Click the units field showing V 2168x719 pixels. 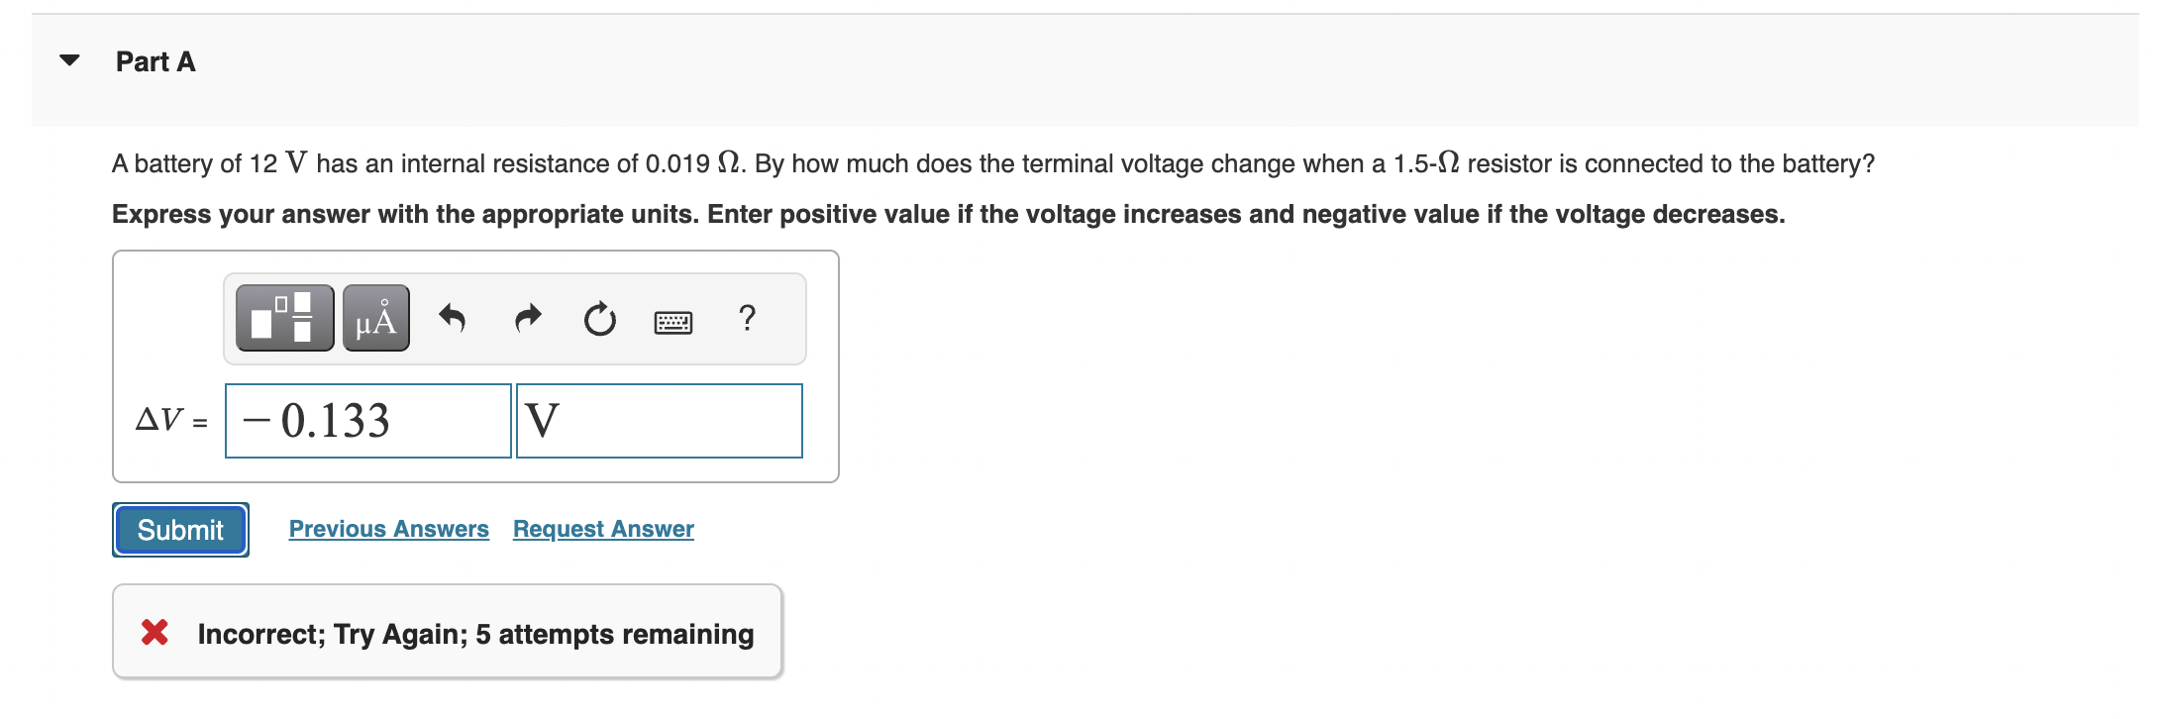pos(658,420)
